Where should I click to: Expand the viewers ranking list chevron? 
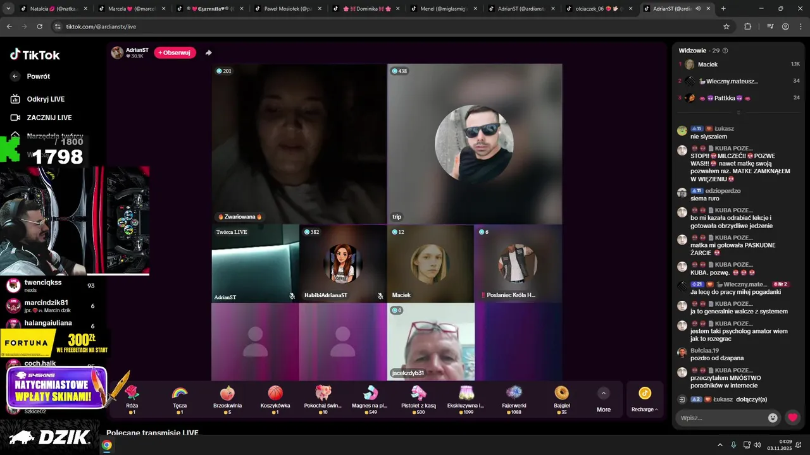pyautogui.click(x=738, y=112)
